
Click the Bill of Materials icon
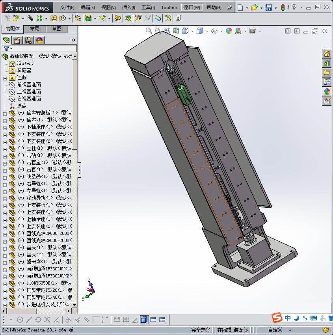128,19
